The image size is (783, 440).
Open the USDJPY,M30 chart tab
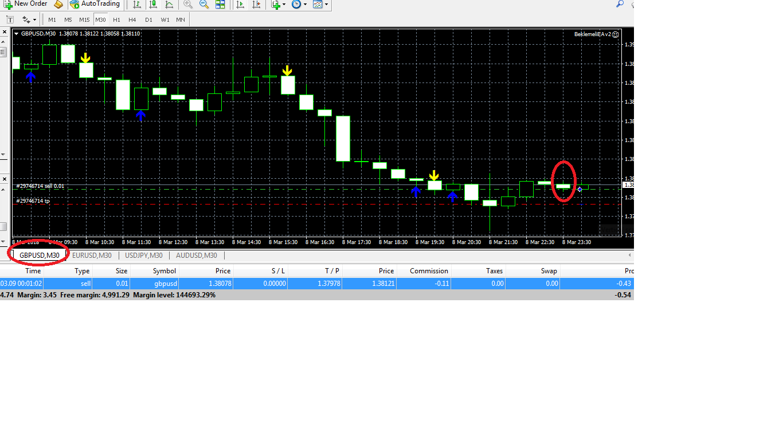pyautogui.click(x=143, y=256)
